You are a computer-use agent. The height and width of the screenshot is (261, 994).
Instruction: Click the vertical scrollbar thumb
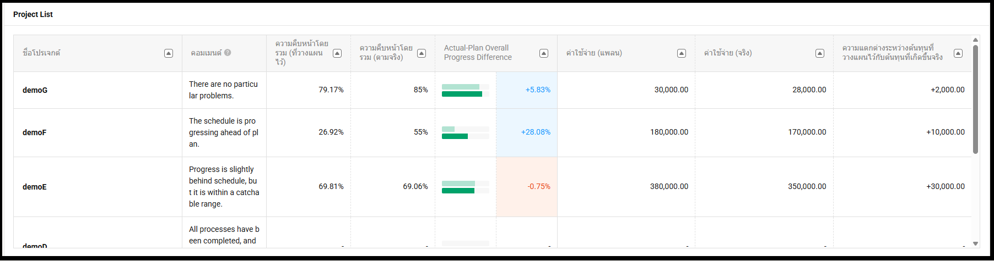[x=975, y=99]
